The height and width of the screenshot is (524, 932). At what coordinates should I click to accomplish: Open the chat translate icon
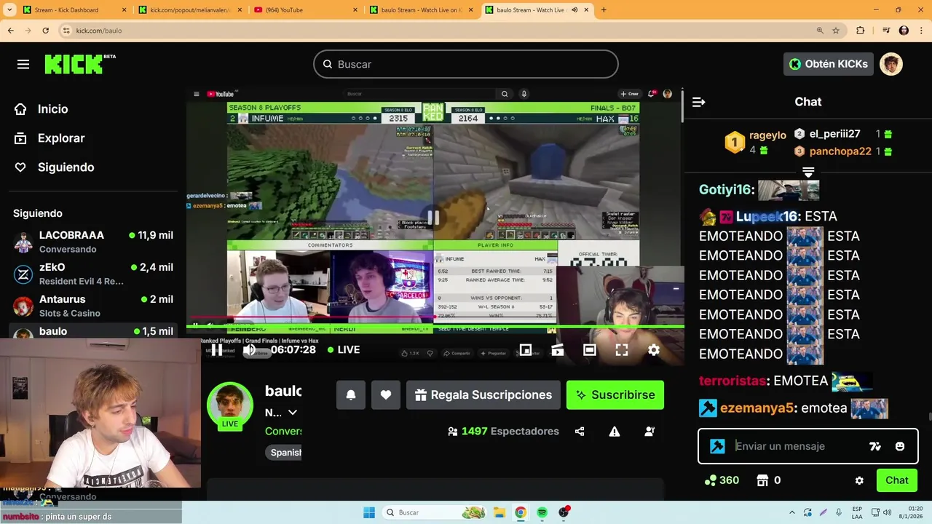875,446
